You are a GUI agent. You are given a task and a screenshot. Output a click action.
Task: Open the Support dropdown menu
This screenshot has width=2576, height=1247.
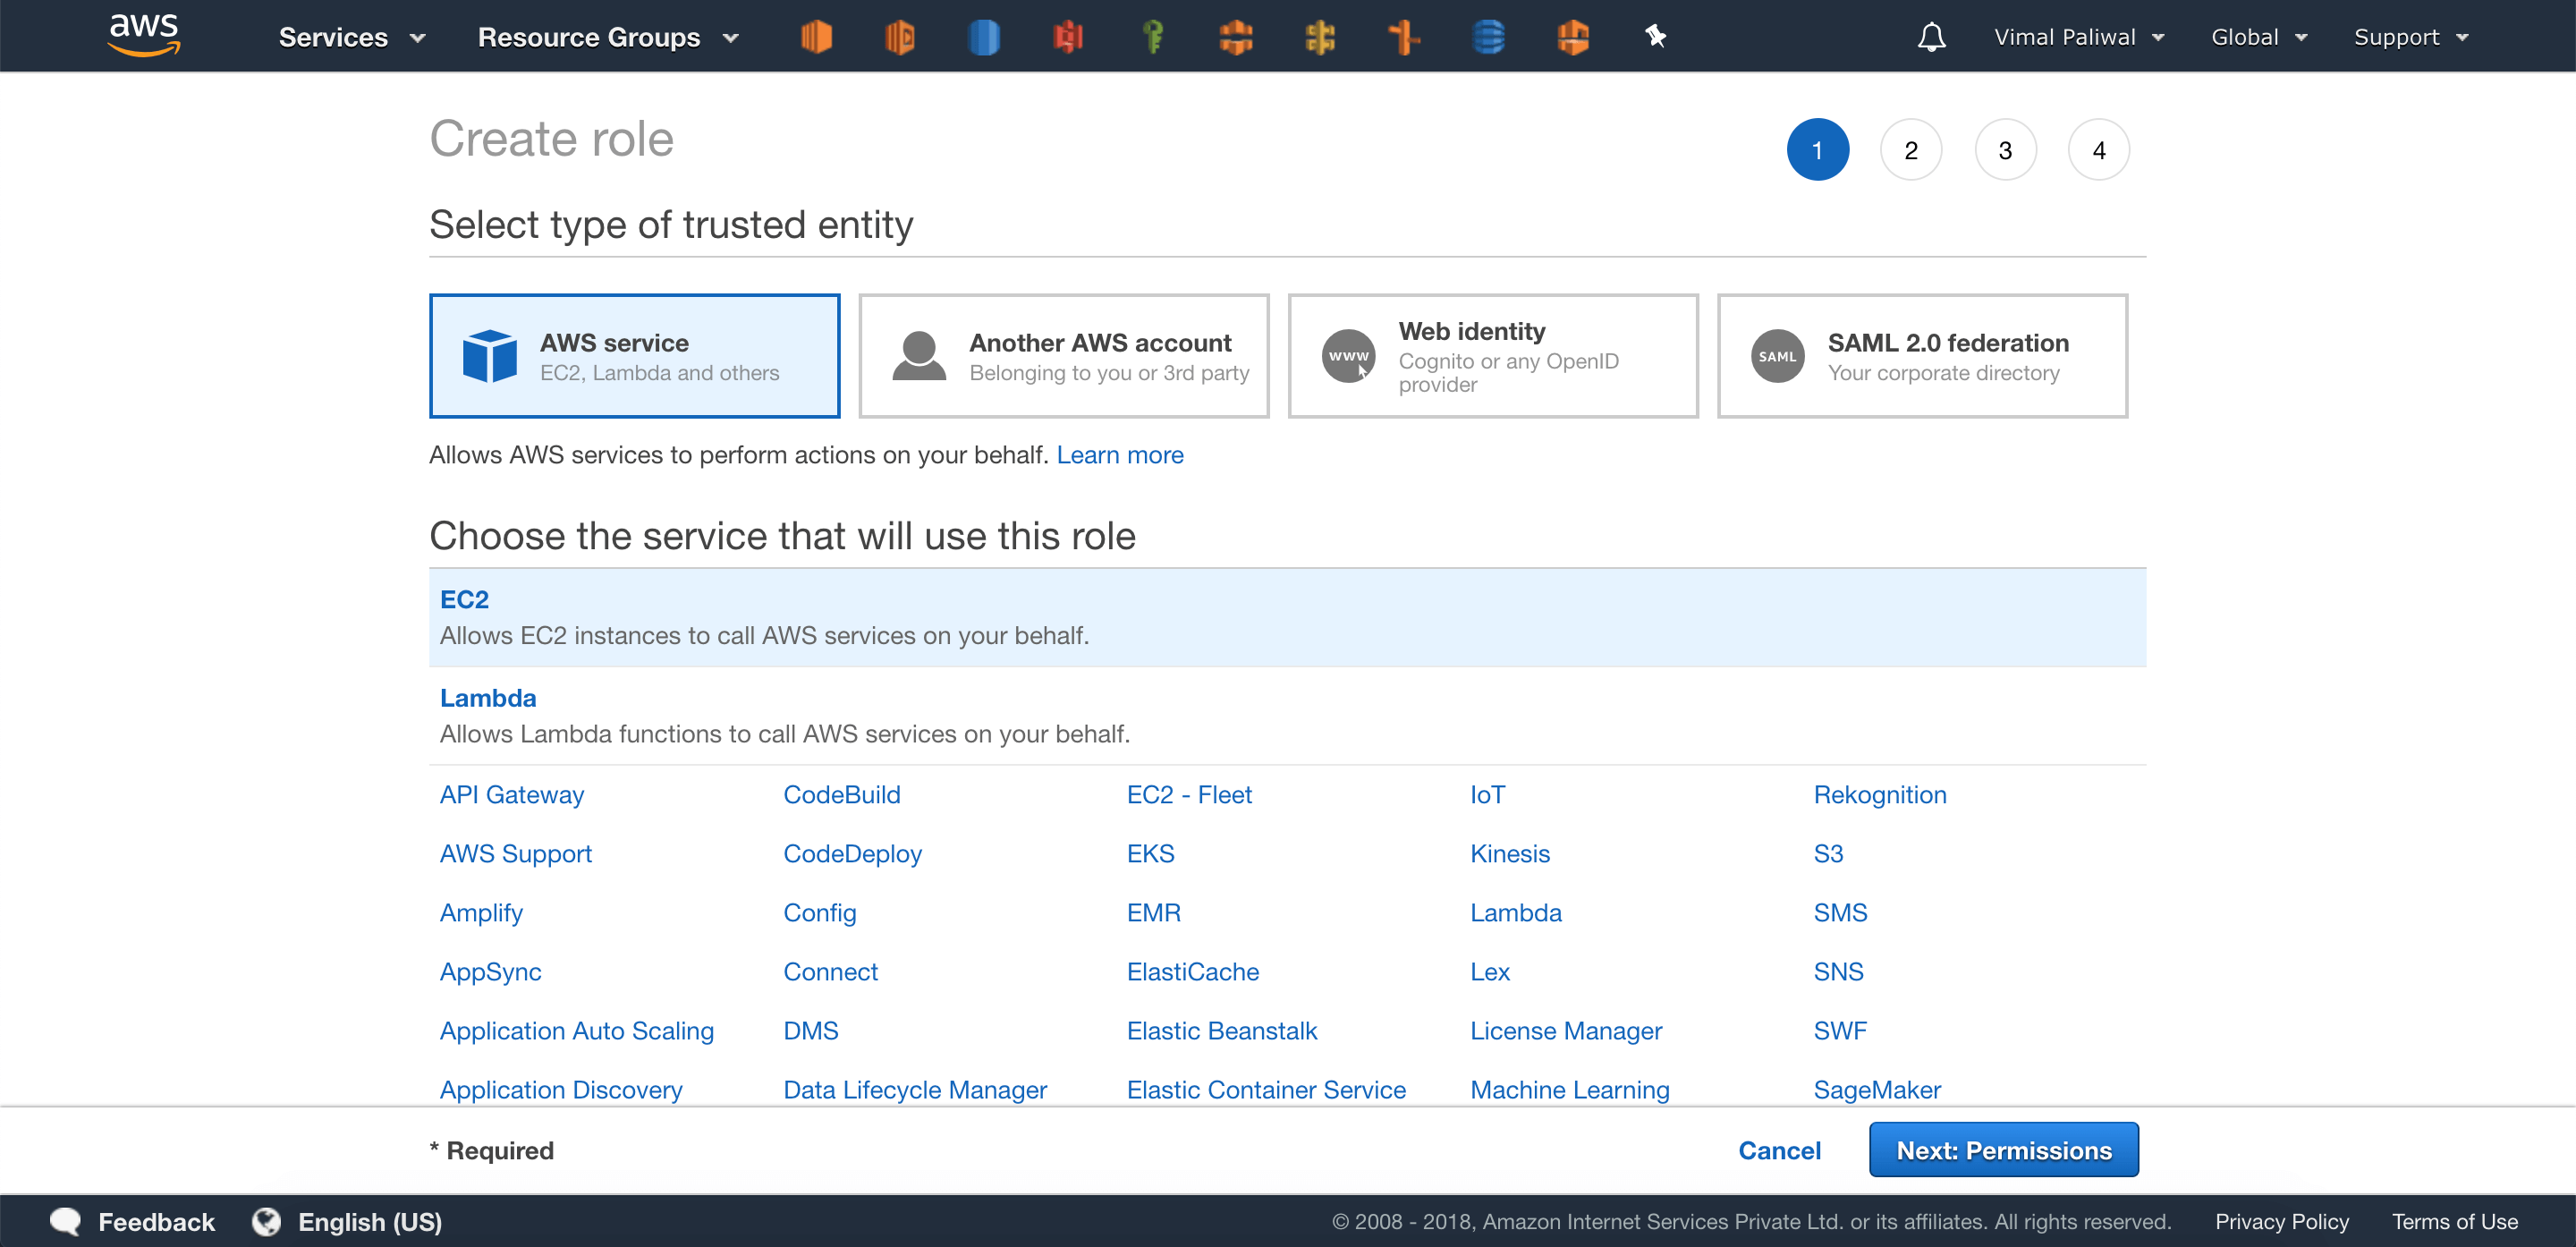2411,37
